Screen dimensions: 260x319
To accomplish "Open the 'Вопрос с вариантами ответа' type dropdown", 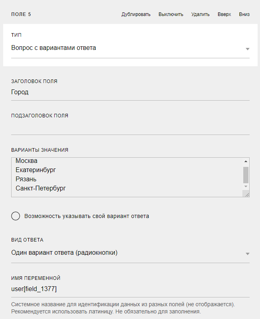I will [130, 48].
